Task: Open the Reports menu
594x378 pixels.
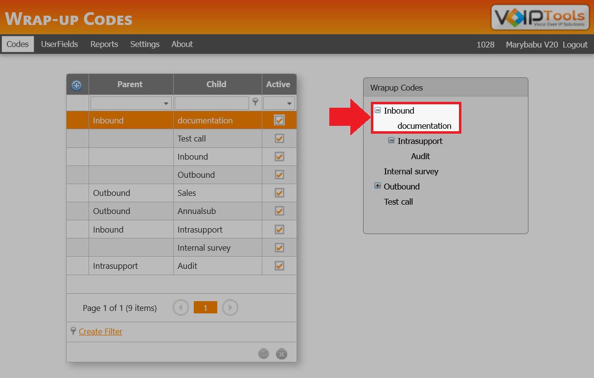Action: (x=104, y=44)
